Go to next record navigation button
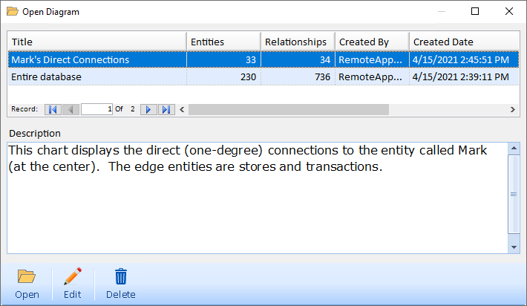The height and width of the screenshot is (306, 527). coord(149,109)
